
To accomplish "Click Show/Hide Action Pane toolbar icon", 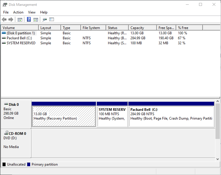I will [36, 20].
